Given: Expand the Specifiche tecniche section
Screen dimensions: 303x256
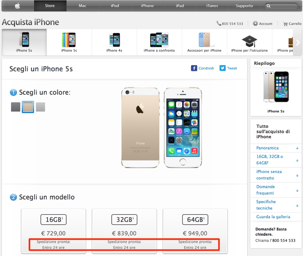Looking at the screenshot, I should click(x=276, y=205).
